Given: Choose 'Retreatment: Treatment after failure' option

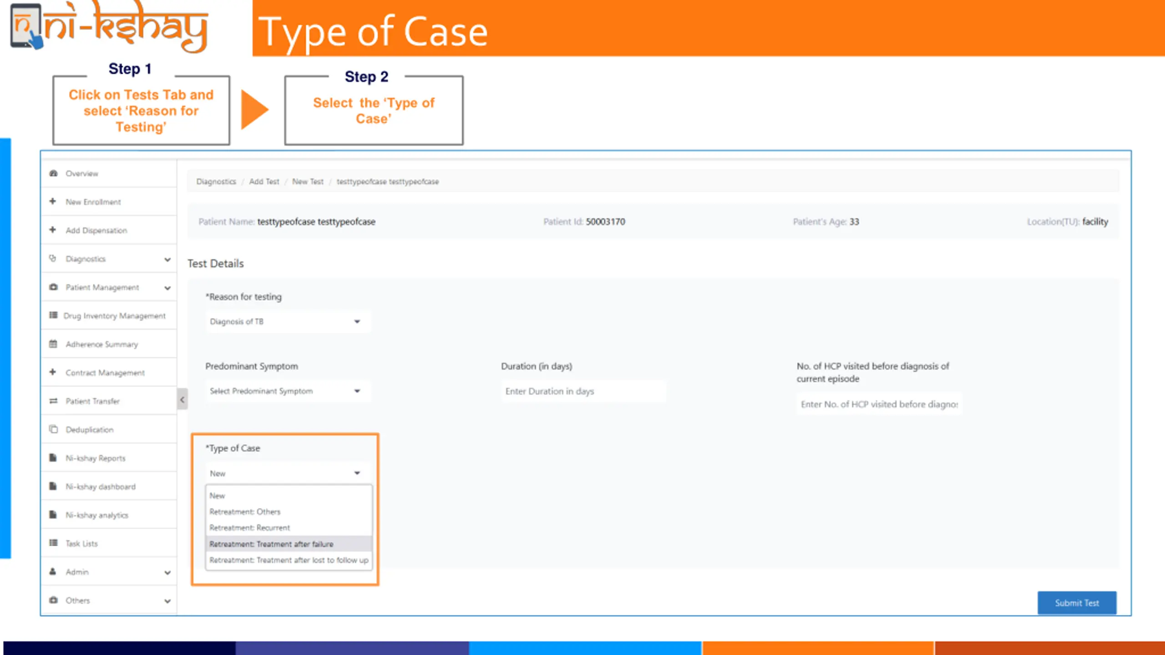Looking at the screenshot, I should [271, 544].
